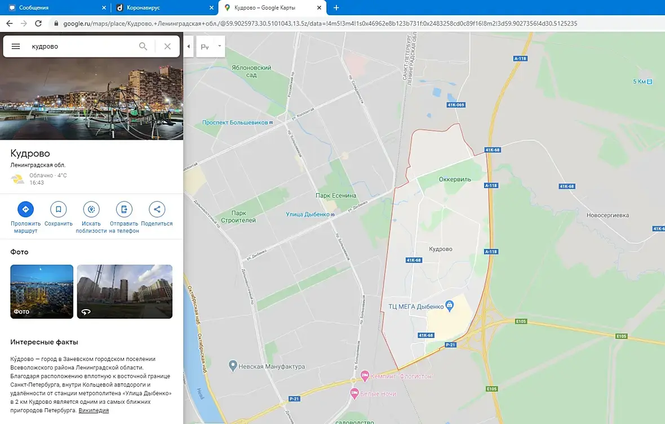Click the Яблоновский сад label
The image size is (665, 424).
[x=251, y=71]
